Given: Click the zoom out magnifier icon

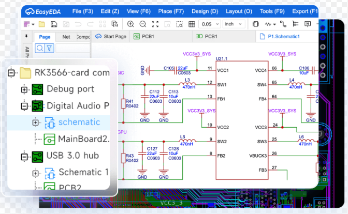Looking at the screenshot, I should [142, 24].
